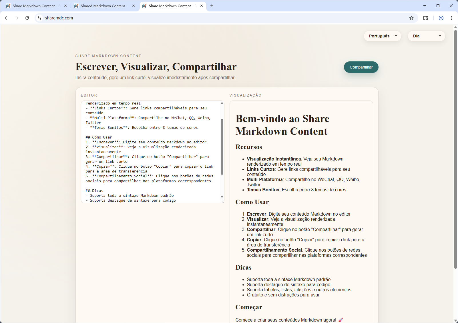This screenshot has height=323, width=458.
Task: Reload the sharemdc.com page
Action: click(27, 18)
